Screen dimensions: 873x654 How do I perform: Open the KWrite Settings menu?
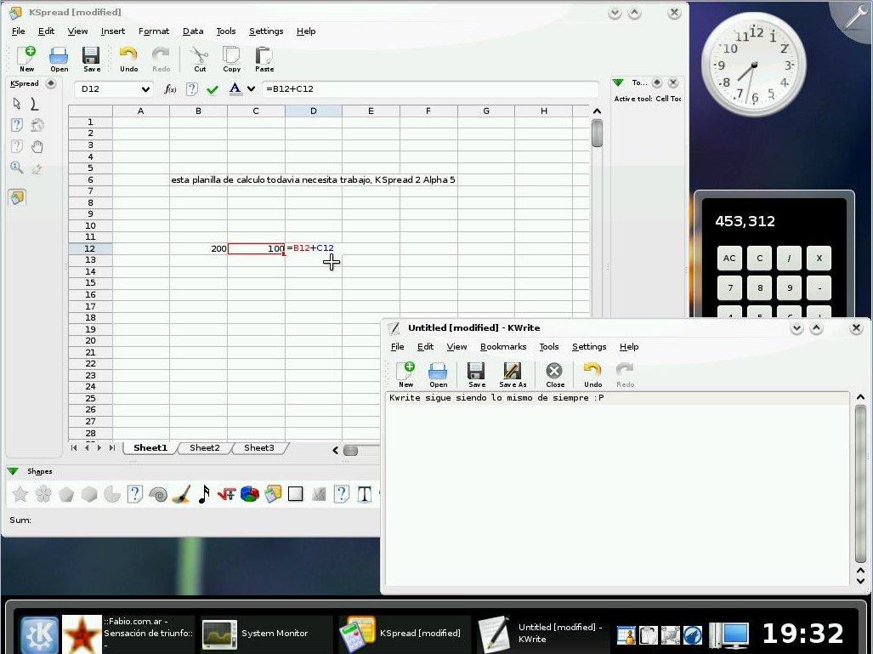click(589, 346)
